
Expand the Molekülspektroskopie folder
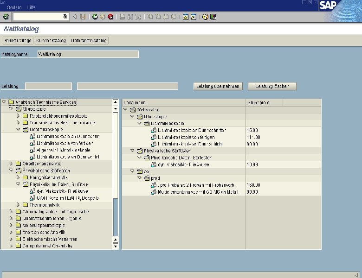[11, 225]
